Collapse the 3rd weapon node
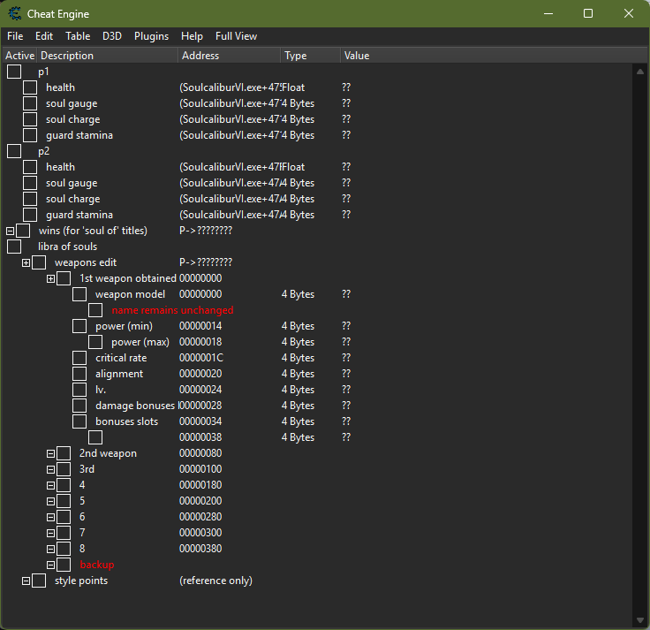The width and height of the screenshot is (650, 630). 50,469
